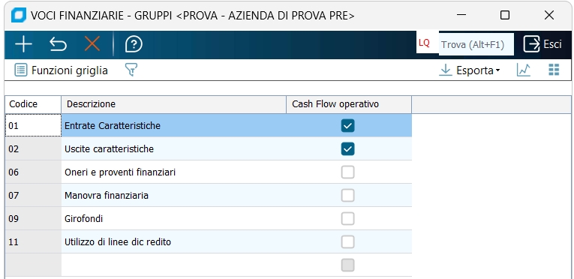This screenshot has height=279, width=574.
Task: Enable Cash Flow operativo for Girofondi
Action: coord(347,218)
